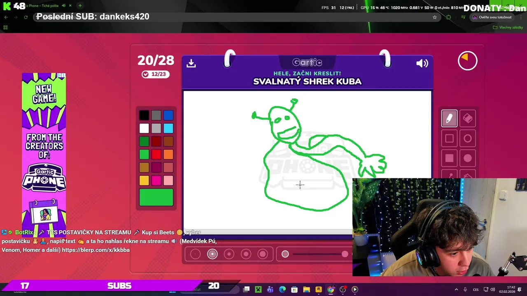The image size is (527, 296).
Task: Pick the dark red color swatch
Action: pos(156,141)
